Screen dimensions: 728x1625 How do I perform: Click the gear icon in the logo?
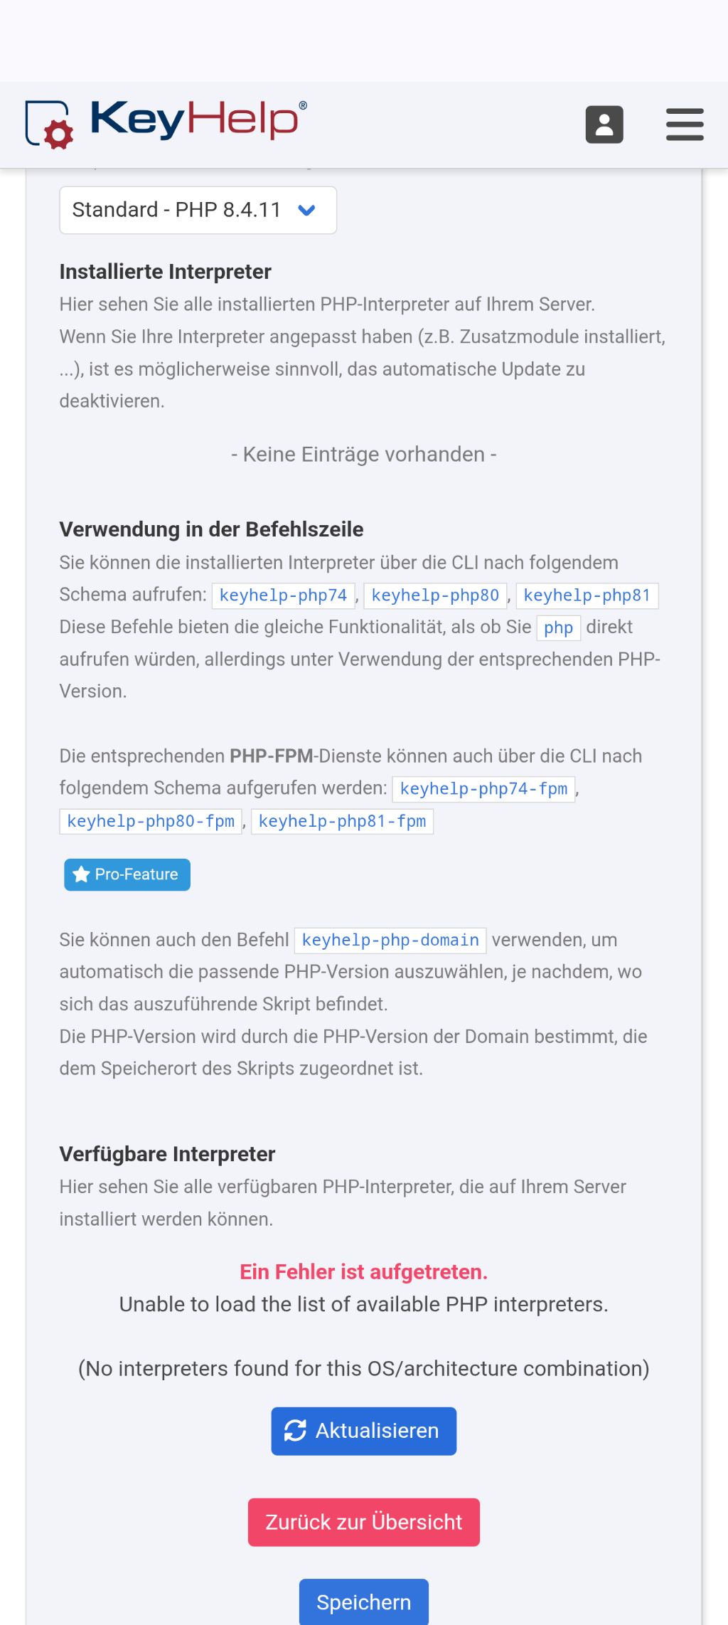59,134
